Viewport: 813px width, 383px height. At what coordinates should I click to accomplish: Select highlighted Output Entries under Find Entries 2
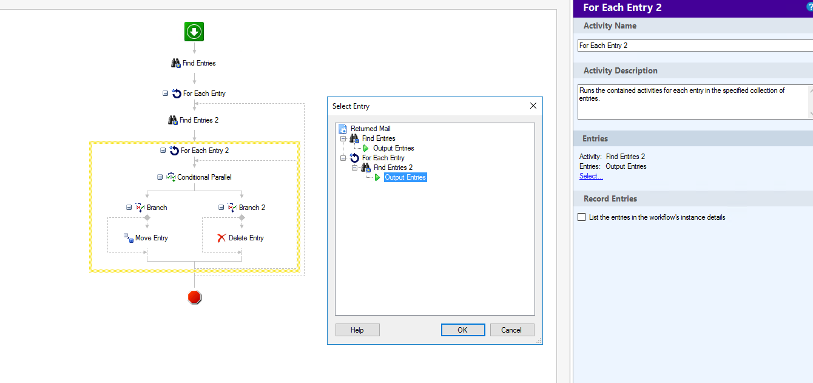(x=405, y=177)
